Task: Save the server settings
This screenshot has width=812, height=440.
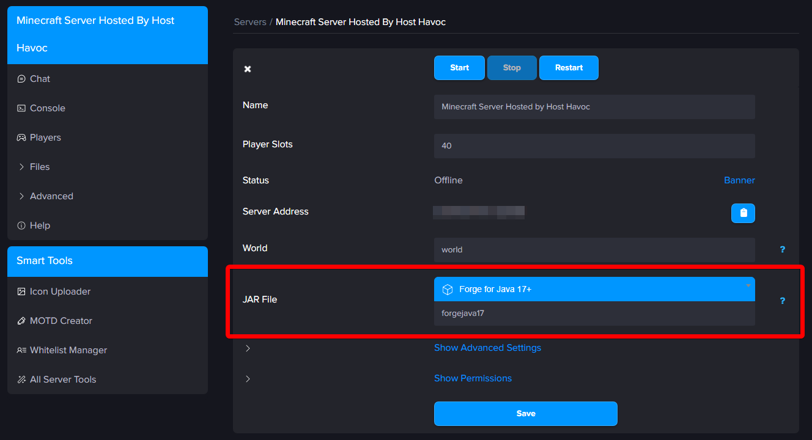Action: [x=526, y=414]
